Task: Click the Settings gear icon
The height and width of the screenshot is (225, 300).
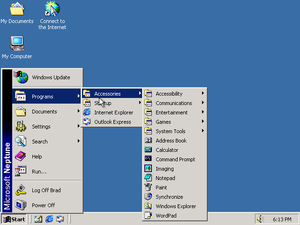Action: point(21,126)
